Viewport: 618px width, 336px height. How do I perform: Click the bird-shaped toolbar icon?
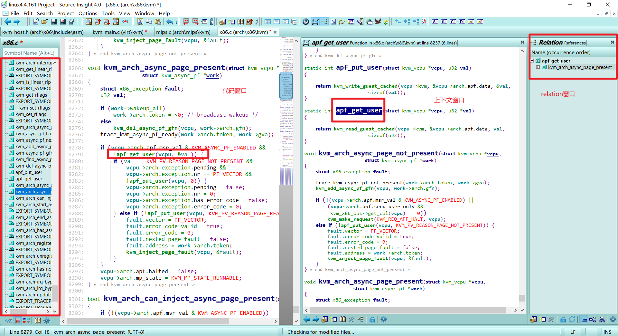[378, 22]
